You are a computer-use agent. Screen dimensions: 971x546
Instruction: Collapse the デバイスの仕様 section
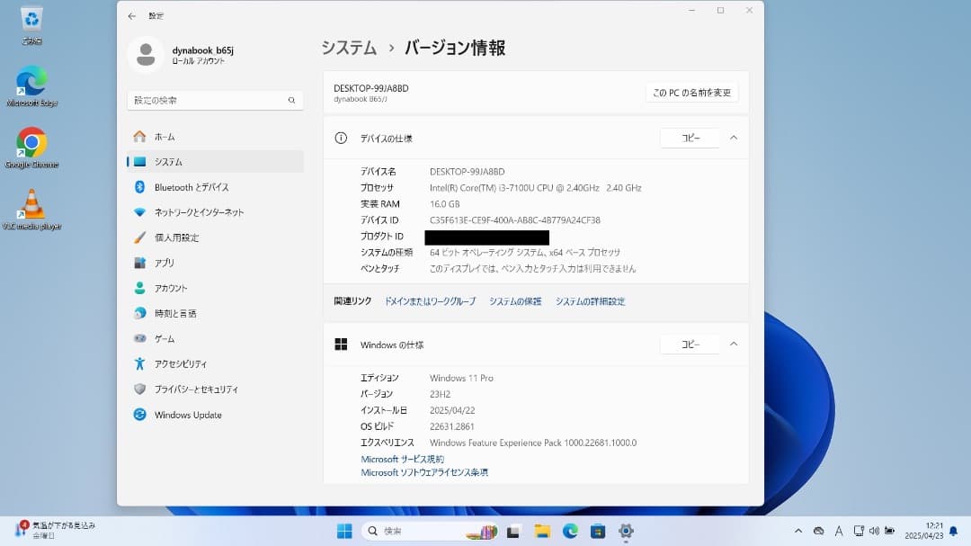(x=733, y=138)
